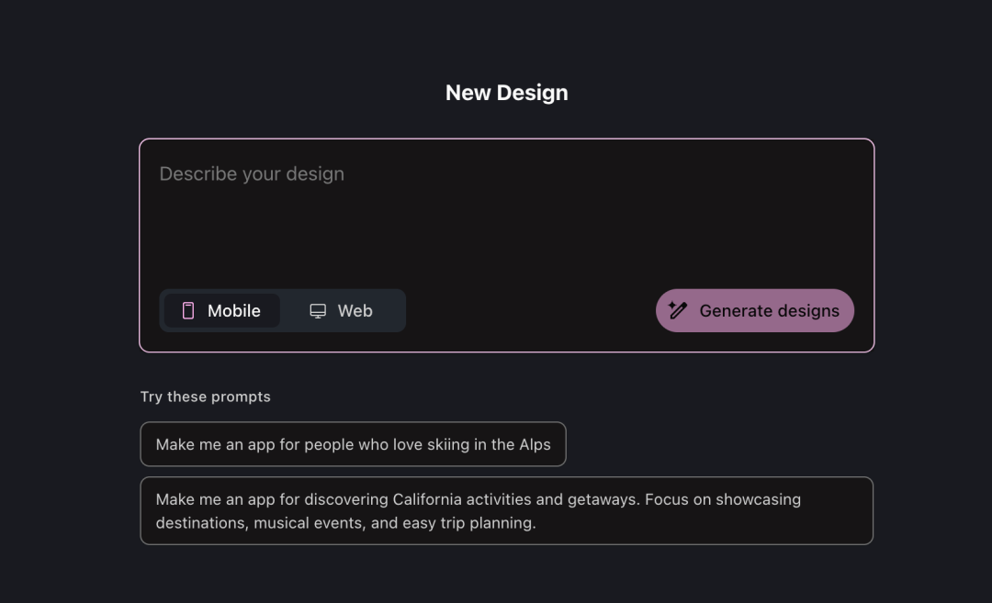Click the Generate designs text label

pyautogui.click(x=770, y=311)
